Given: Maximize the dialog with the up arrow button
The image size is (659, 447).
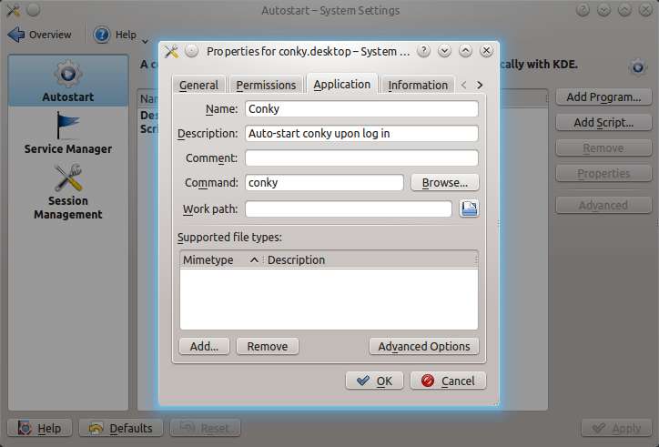Looking at the screenshot, I should [465, 51].
